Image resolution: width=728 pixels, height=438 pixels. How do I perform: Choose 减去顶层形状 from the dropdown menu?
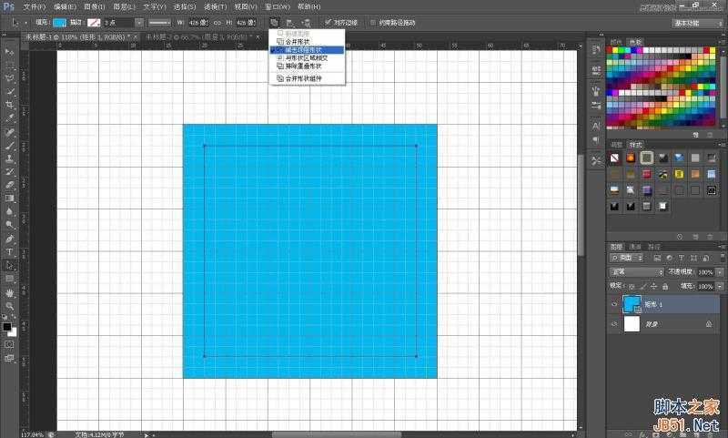[307, 50]
